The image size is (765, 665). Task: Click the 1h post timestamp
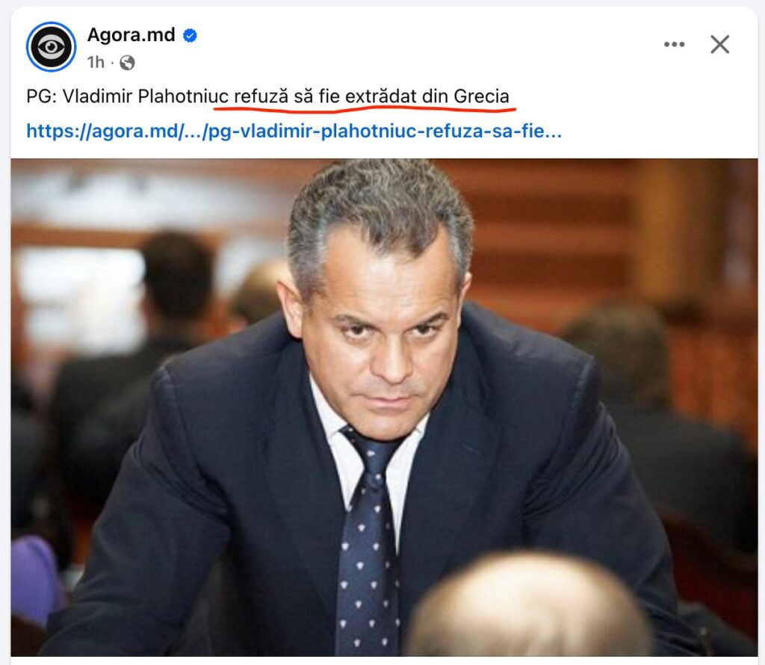[96, 63]
